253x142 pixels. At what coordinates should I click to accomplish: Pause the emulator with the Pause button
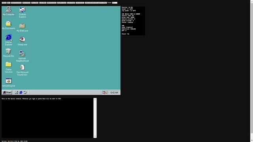point(4,3)
